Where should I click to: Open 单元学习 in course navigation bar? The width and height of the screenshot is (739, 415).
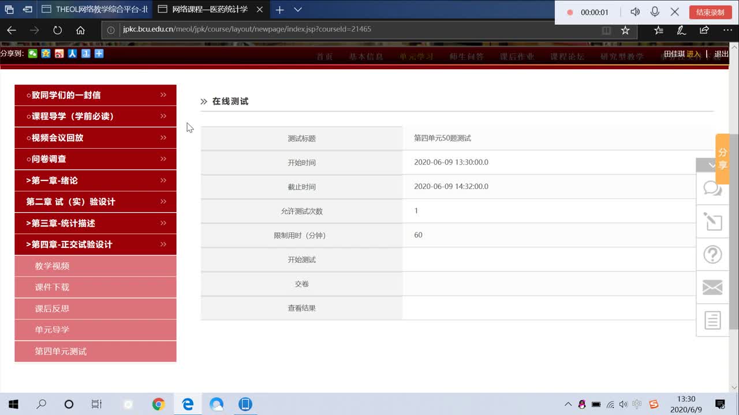(x=416, y=56)
